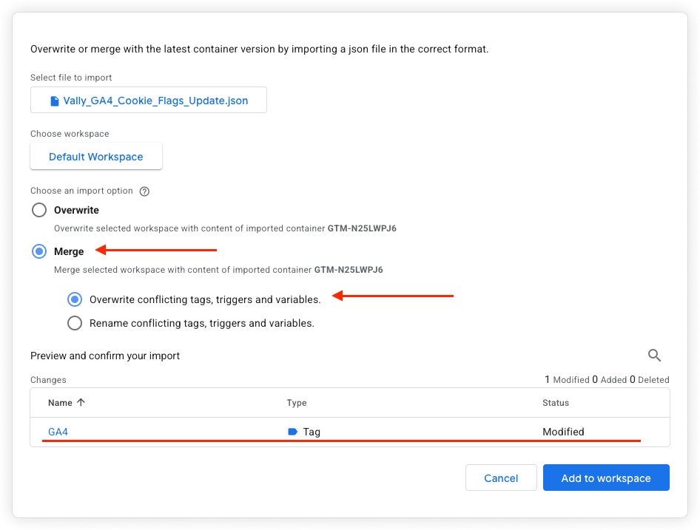Viewport: 700px width, 530px height.
Task: Open the GA4 tag link
Action: point(58,432)
